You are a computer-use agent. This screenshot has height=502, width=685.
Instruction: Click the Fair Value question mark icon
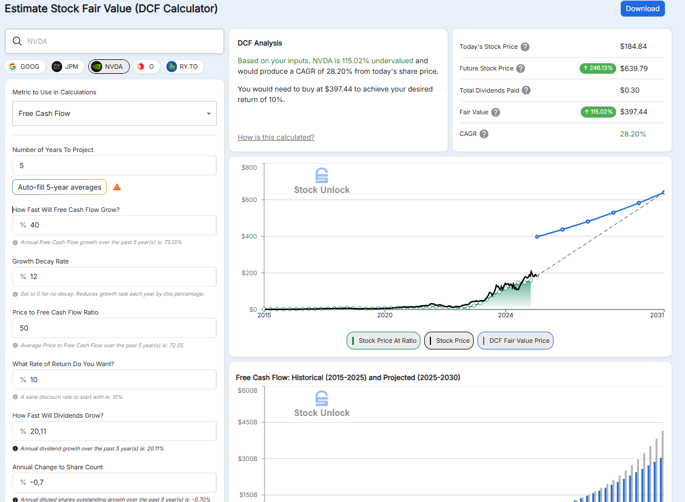496,112
